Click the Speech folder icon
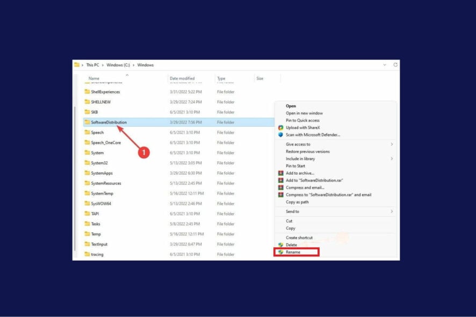 pyautogui.click(x=88, y=132)
